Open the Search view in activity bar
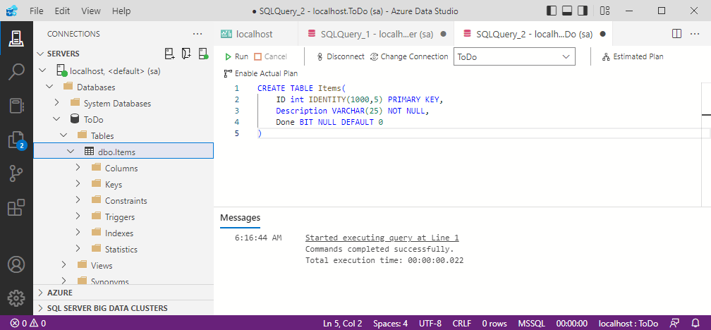The image size is (711, 330). 16,72
